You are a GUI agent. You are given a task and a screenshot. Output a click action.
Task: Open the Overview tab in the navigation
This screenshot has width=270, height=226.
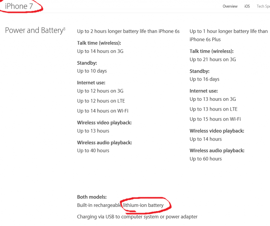230,6
